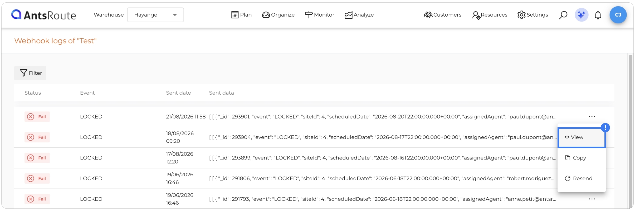The image size is (635, 211).
Task: Open the Monitor menu
Action: [320, 15]
